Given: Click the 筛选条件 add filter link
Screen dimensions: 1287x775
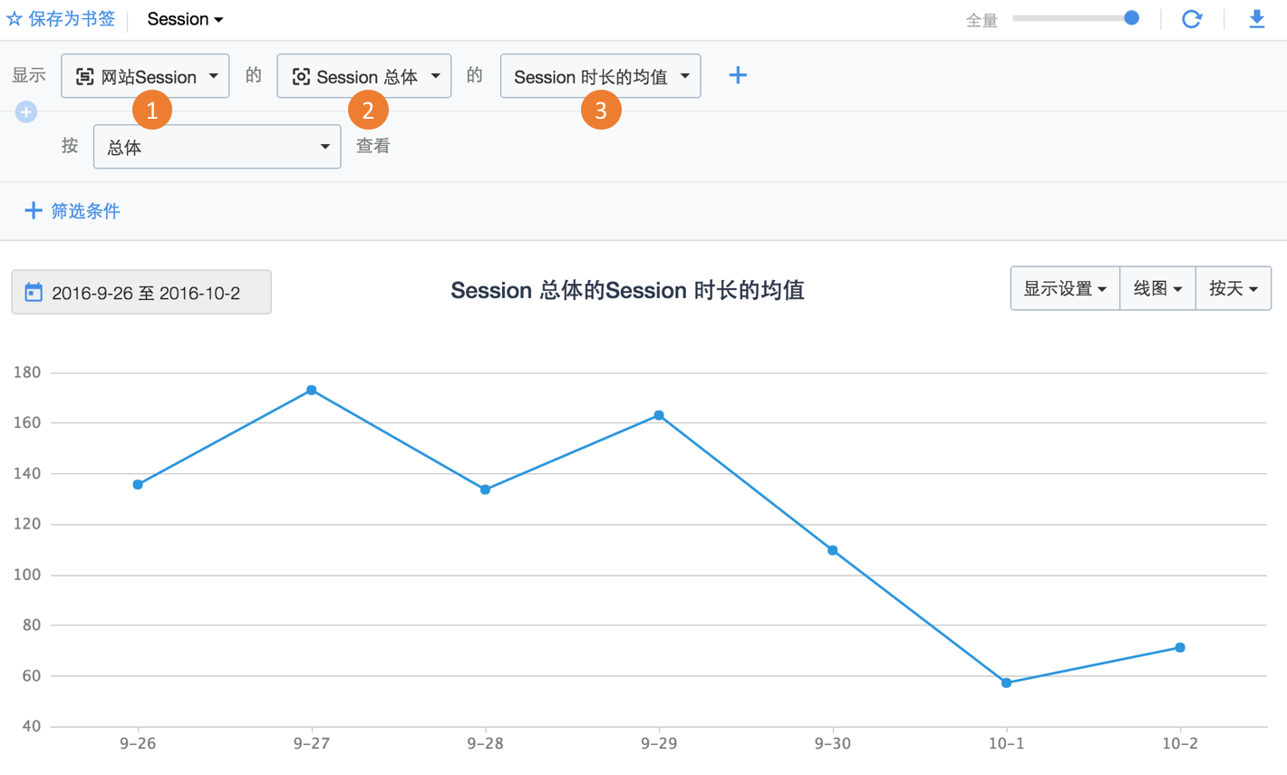Looking at the screenshot, I should pyautogui.click(x=85, y=211).
